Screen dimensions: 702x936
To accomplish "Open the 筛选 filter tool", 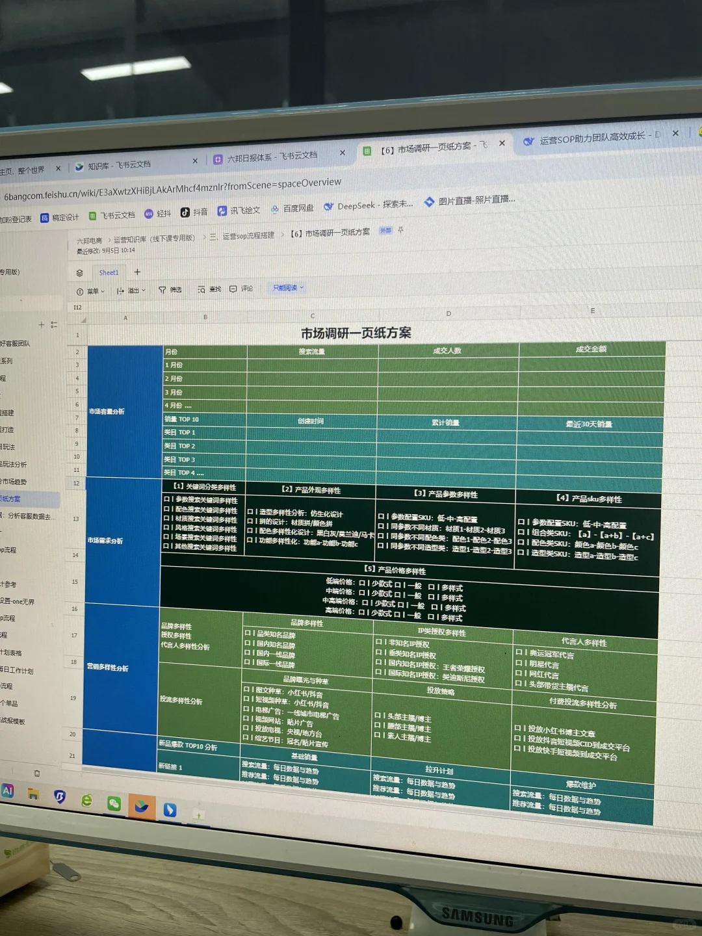I will coord(170,290).
